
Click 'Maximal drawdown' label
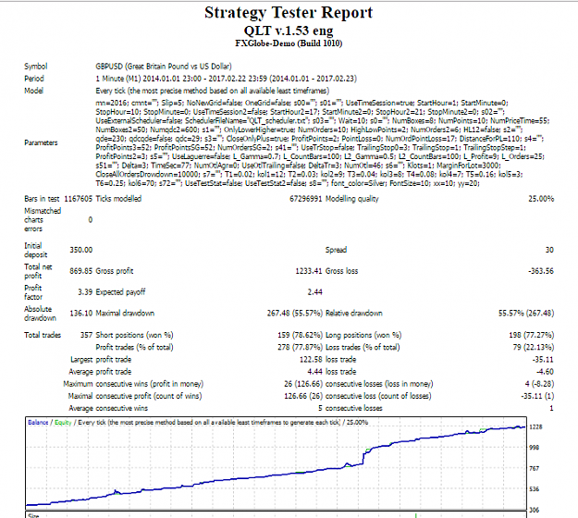click(125, 314)
